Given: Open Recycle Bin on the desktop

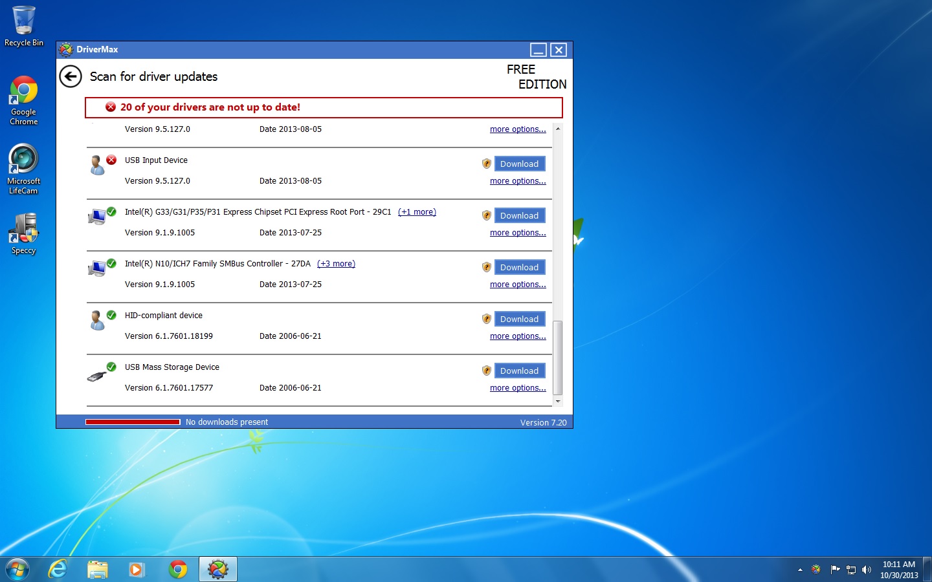Looking at the screenshot, I should pyautogui.click(x=24, y=26).
